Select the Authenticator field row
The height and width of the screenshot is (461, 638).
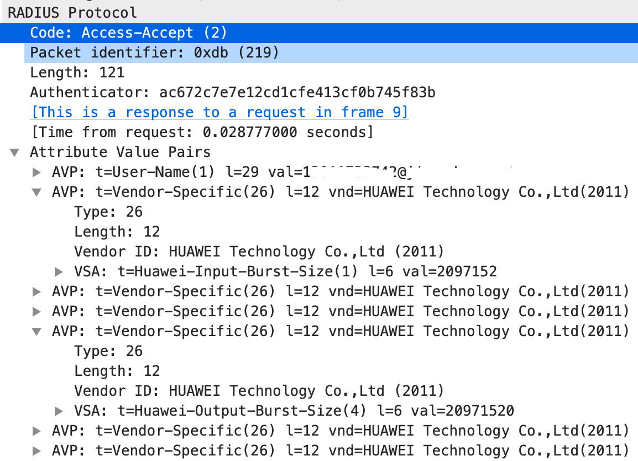click(233, 93)
